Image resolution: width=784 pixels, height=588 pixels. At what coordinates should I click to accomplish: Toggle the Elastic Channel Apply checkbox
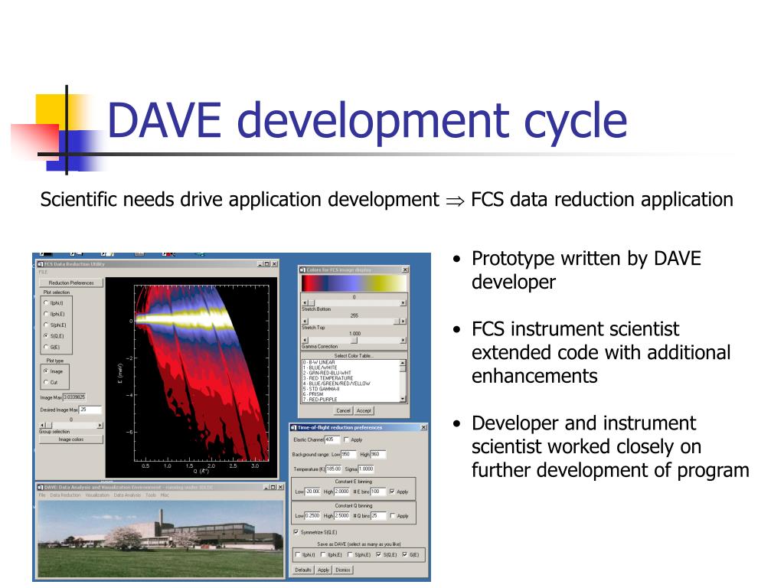[346, 440]
